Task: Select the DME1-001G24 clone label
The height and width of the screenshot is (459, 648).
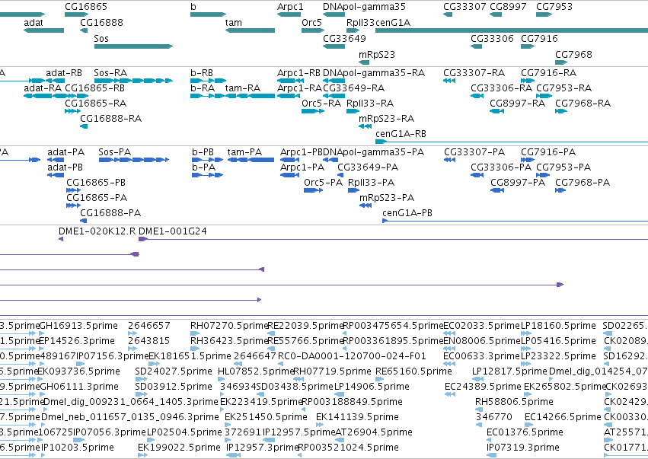Action: [x=172, y=231]
